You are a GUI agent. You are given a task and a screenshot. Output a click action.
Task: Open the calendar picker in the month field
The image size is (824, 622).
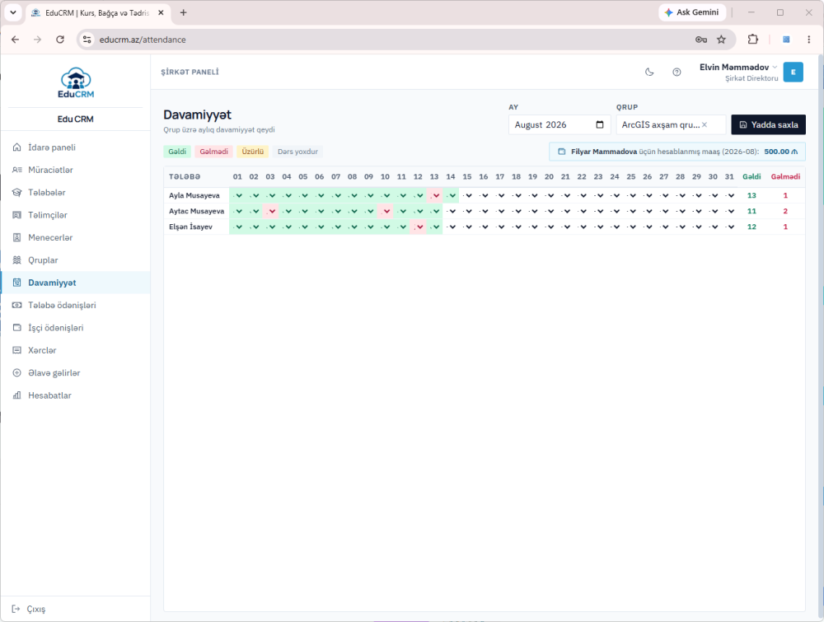point(600,124)
